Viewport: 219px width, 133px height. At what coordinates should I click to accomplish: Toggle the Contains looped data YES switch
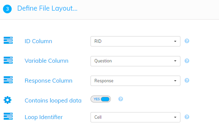(x=101, y=99)
